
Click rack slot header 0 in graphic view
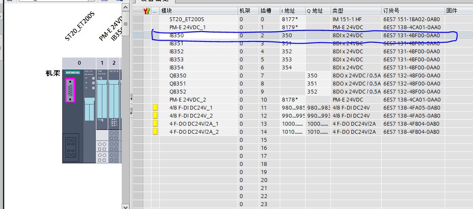[x=79, y=63]
